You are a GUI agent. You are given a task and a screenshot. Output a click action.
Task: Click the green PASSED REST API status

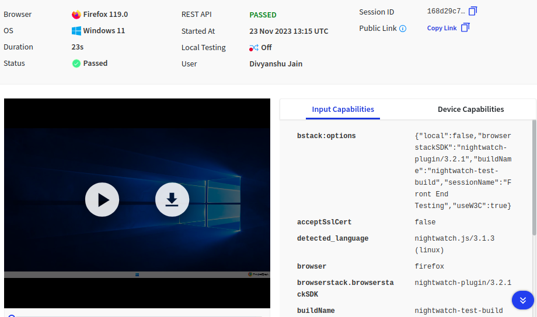tap(263, 15)
